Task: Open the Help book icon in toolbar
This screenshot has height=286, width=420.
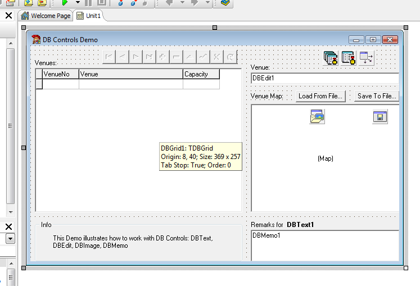Action: click(x=225, y=3)
